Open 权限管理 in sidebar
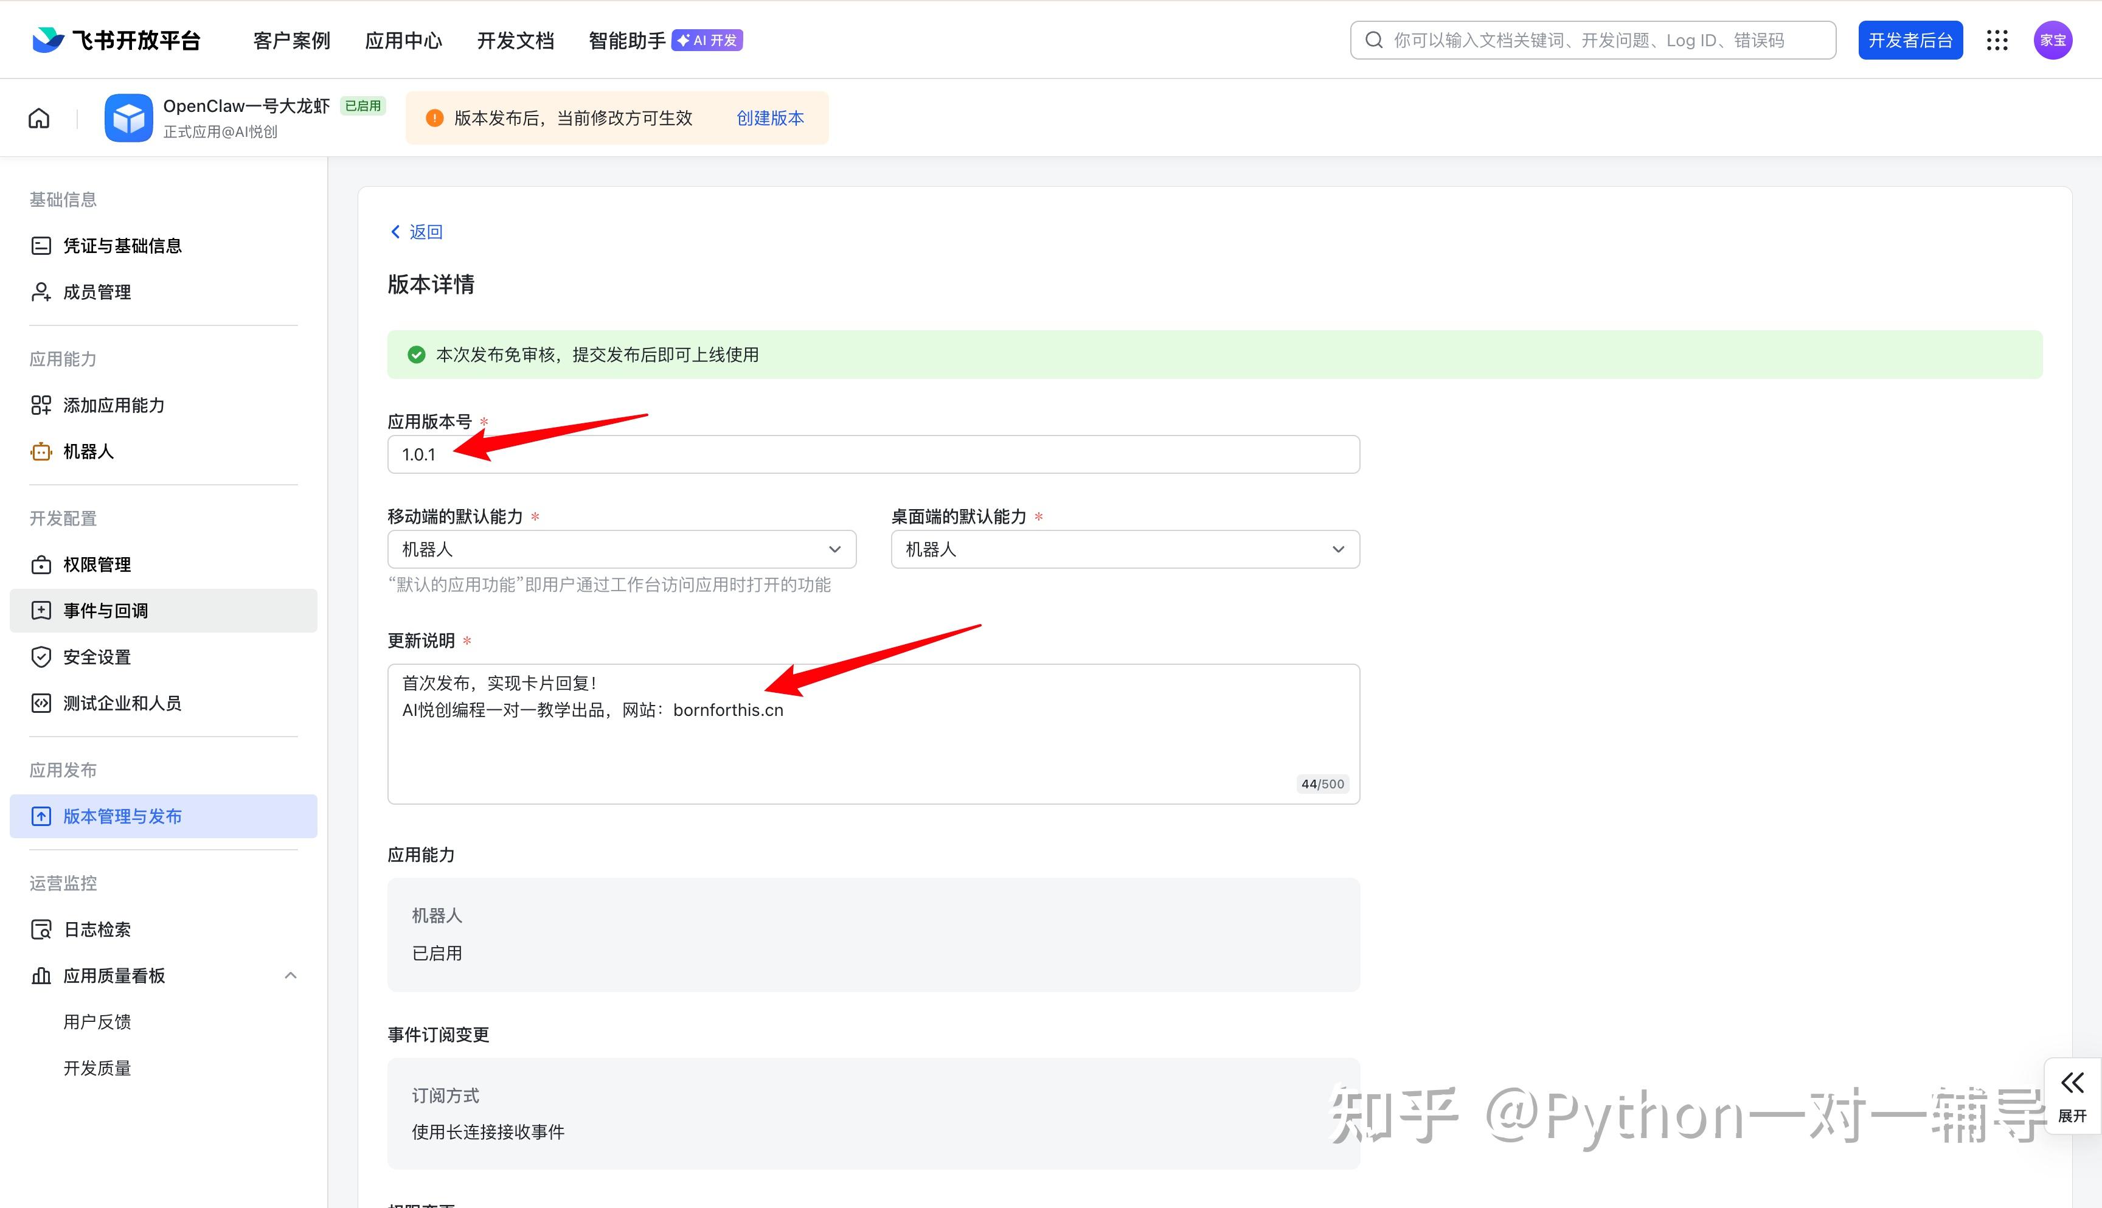 click(x=96, y=564)
